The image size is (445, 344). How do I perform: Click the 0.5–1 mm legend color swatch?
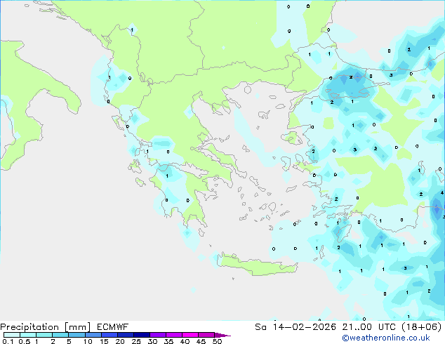point(28,335)
